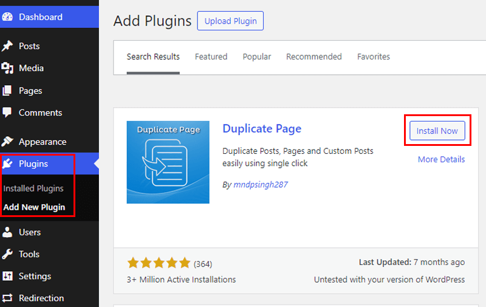This screenshot has width=486, height=307.
Task: Click the Settings sliders icon
Action: tap(7, 276)
